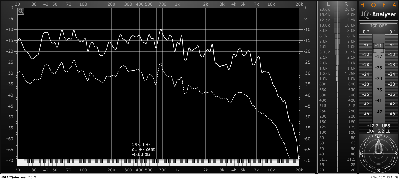This screenshot has width=399, height=180.
Task: Click the IQ-Analyser title
Action: pos(378,14)
